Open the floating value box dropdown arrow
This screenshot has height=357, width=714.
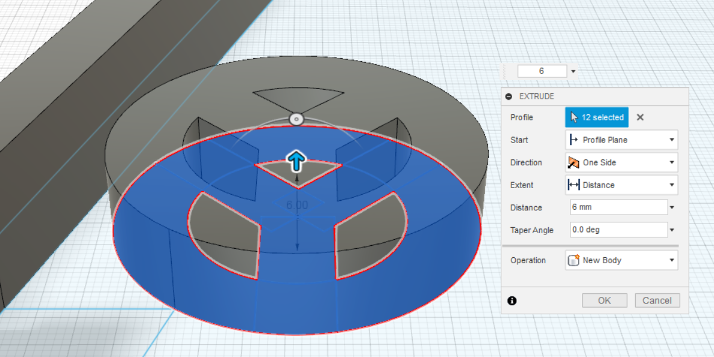573,72
